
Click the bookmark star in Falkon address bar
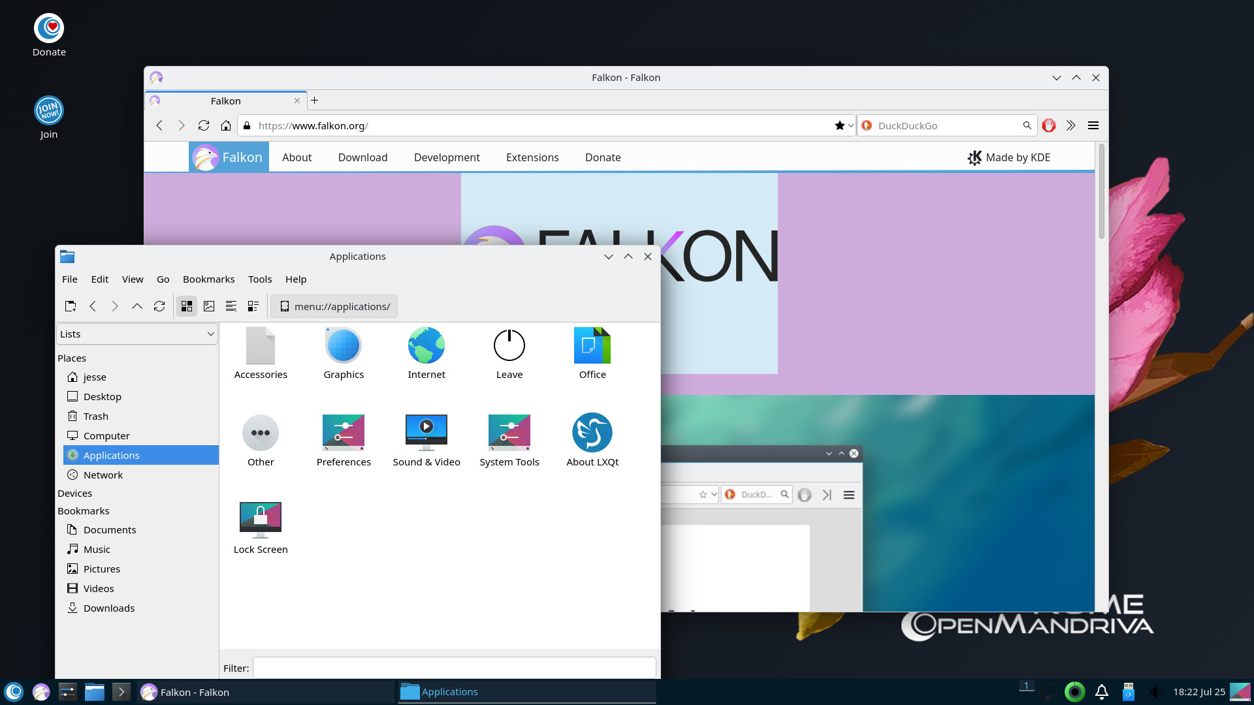tap(839, 125)
